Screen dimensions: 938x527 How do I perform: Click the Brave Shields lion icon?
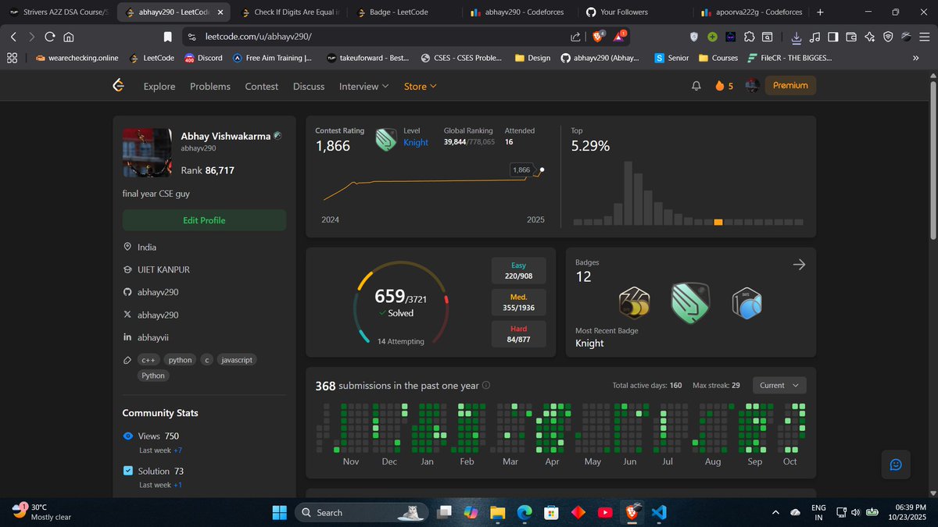click(x=599, y=36)
